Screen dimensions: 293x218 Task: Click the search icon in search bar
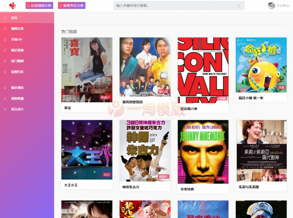(x=239, y=6)
